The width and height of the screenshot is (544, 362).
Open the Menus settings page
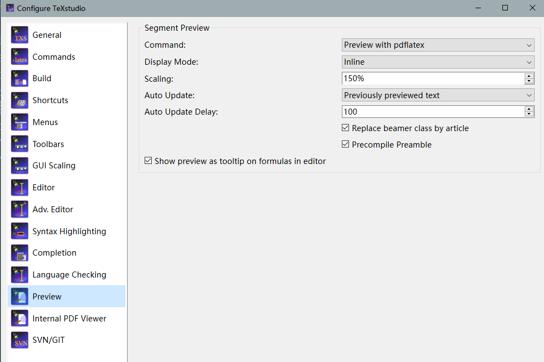click(45, 122)
